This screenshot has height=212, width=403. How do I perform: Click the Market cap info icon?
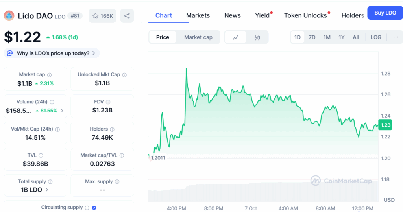click(x=49, y=75)
